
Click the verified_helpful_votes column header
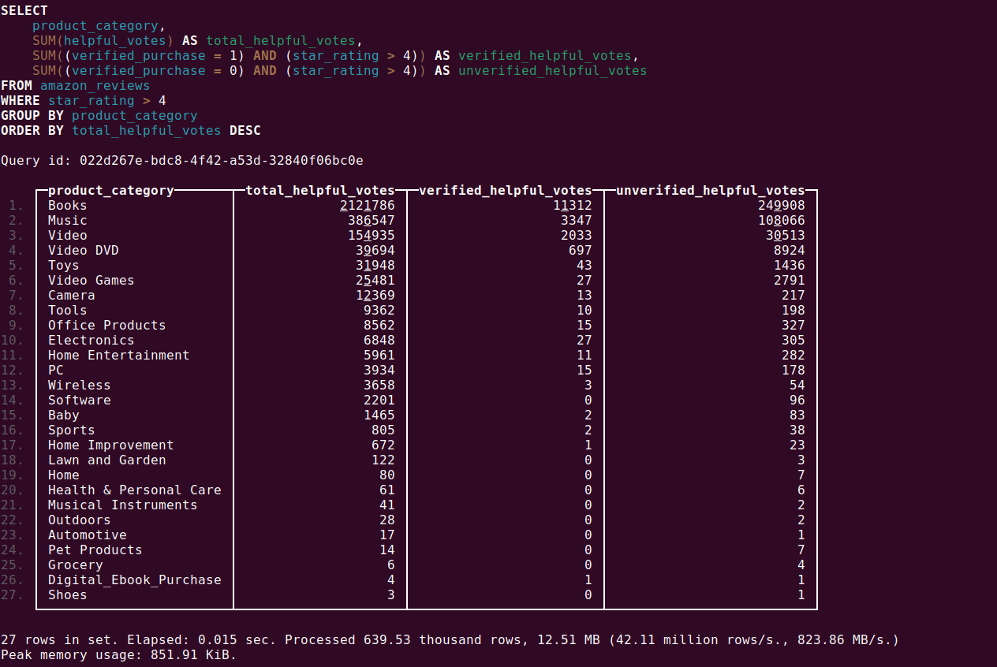pyautogui.click(x=504, y=190)
